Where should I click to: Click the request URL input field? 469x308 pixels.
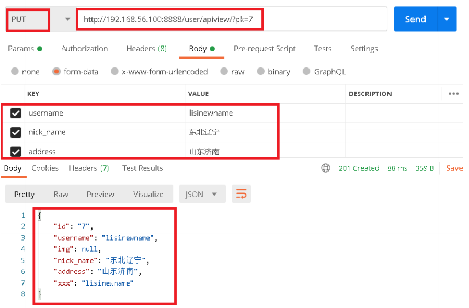coord(230,19)
